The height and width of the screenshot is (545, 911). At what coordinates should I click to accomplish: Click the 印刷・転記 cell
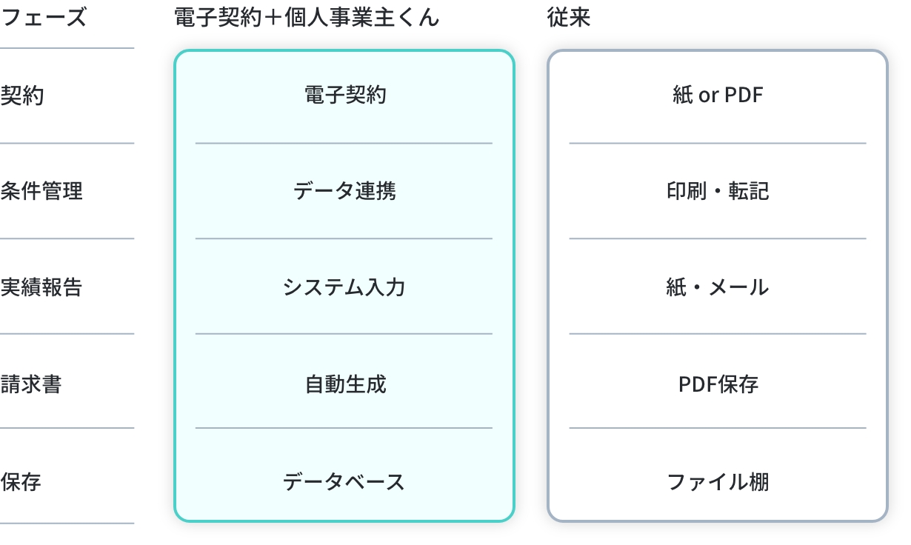point(718,191)
